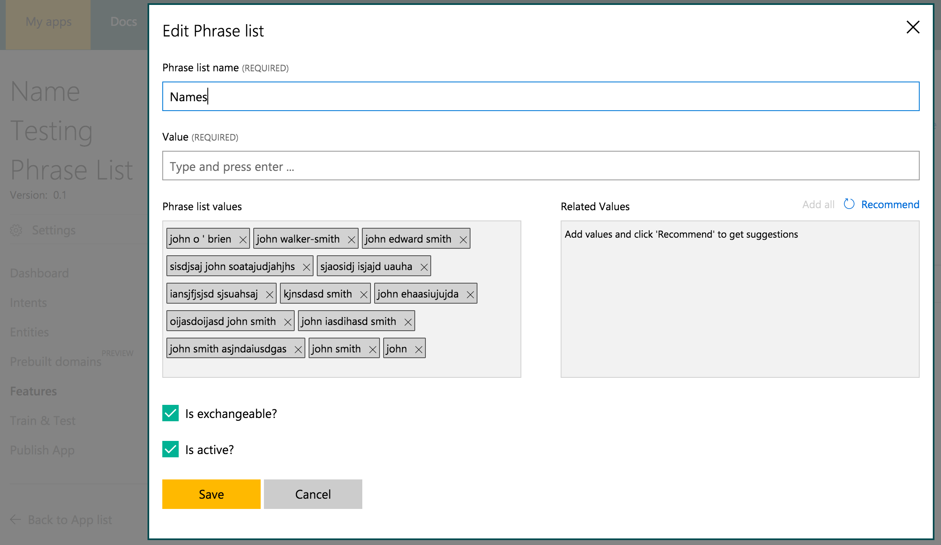This screenshot has height=545, width=941.
Task: Open the Docs tab
Action: [x=123, y=21]
